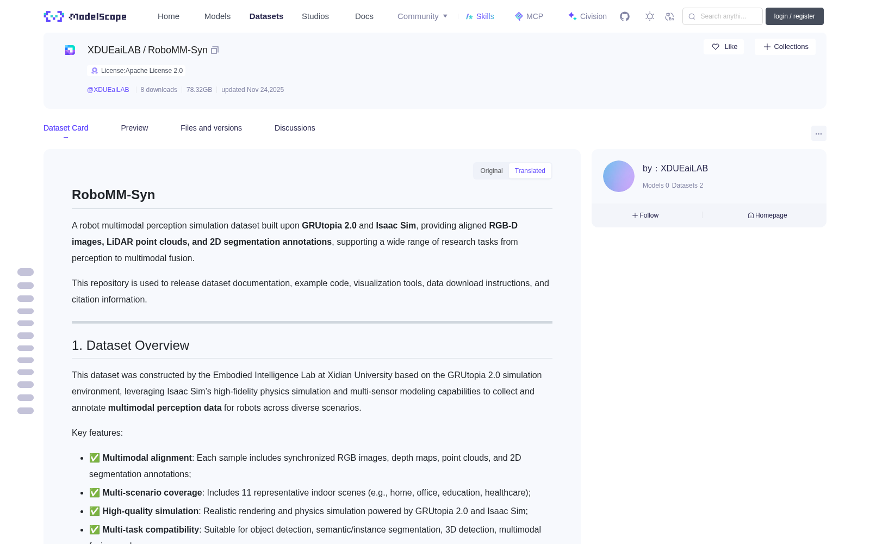Click the house icon beside Homepage
The image size is (870, 544).
[x=751, y=215]
